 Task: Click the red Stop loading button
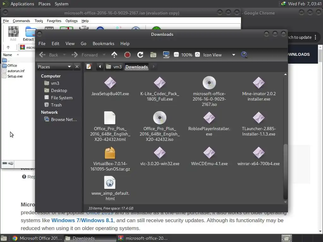pyautogui.click(x=127, y=55)
